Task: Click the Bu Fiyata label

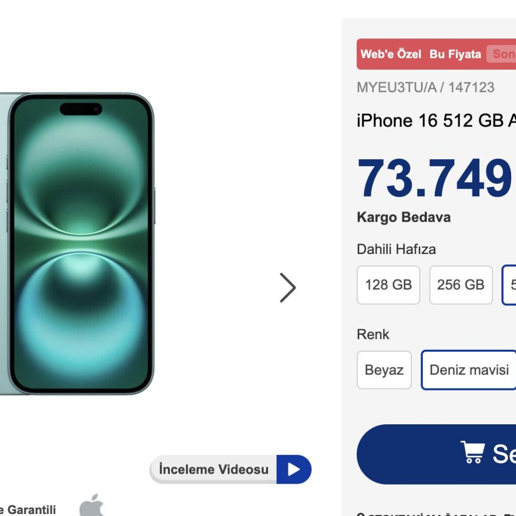Action: point(455,54)
